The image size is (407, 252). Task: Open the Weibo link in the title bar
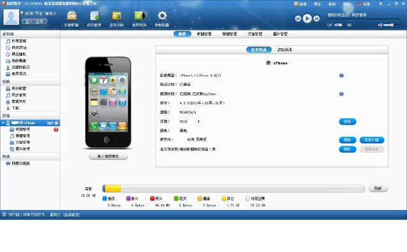point(364,4)
